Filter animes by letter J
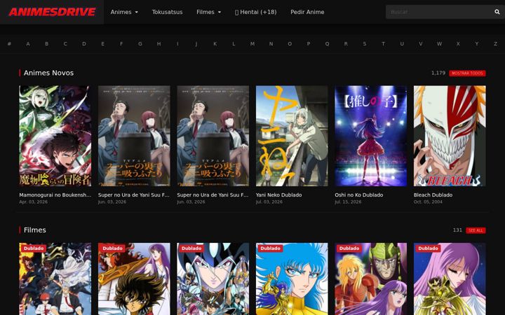Screen dimensions: 505x315 coord(196,43)
